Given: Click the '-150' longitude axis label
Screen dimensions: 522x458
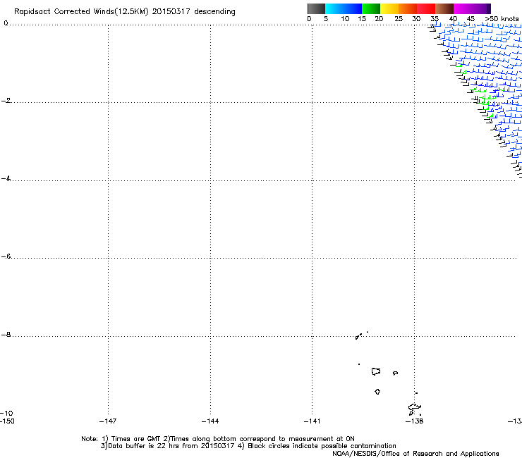Looking at the screenshot, I should click(7, 421).
